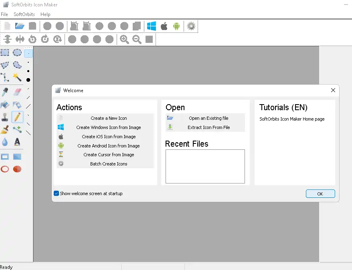Screen dimensions: 352x270
Task: Open the Help menu
Action: 45,14
